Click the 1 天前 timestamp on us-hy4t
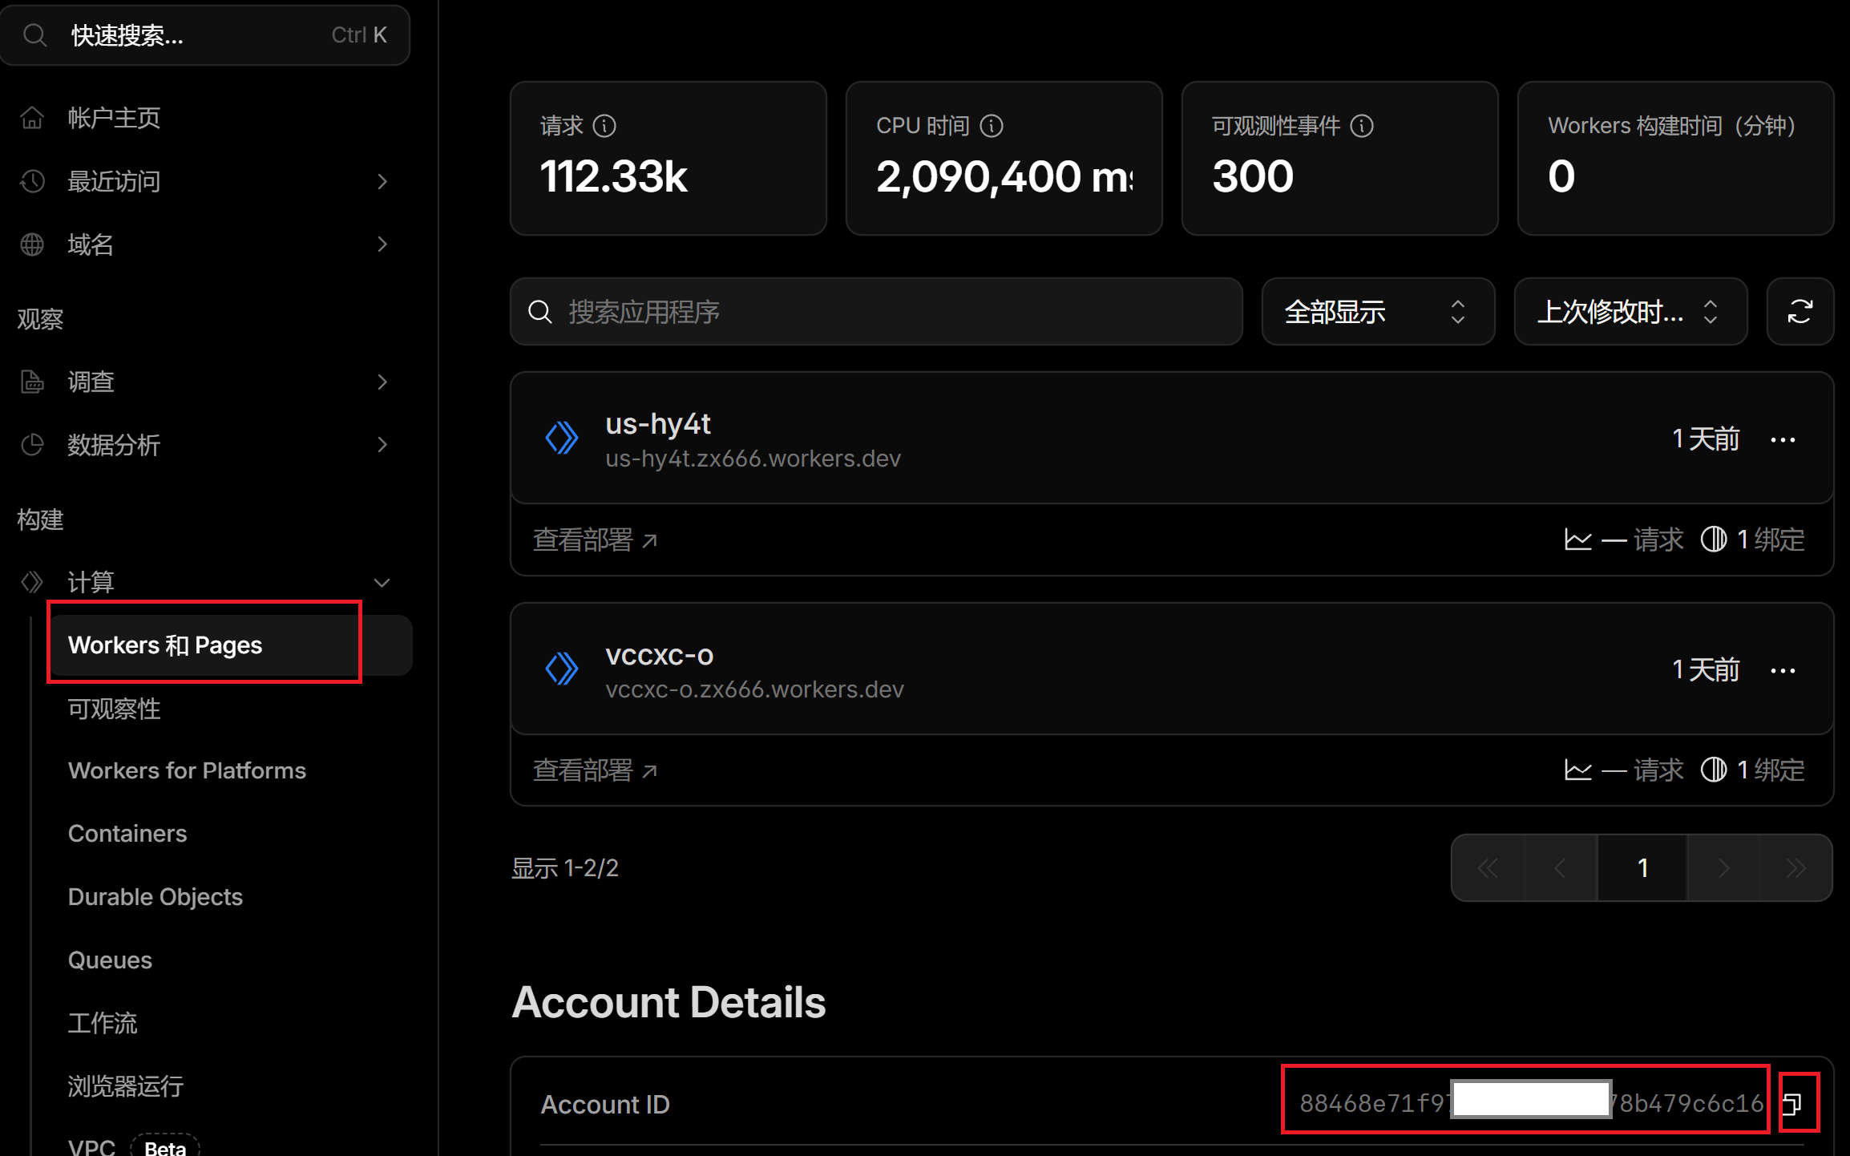Image resolution: width=1850 pixels, height=1156 pixels. coord(1706,439)
